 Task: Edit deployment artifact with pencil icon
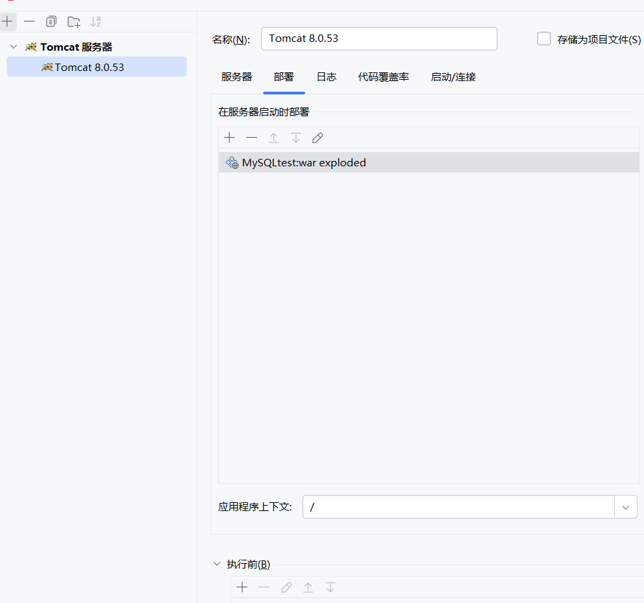click(318, 138)
